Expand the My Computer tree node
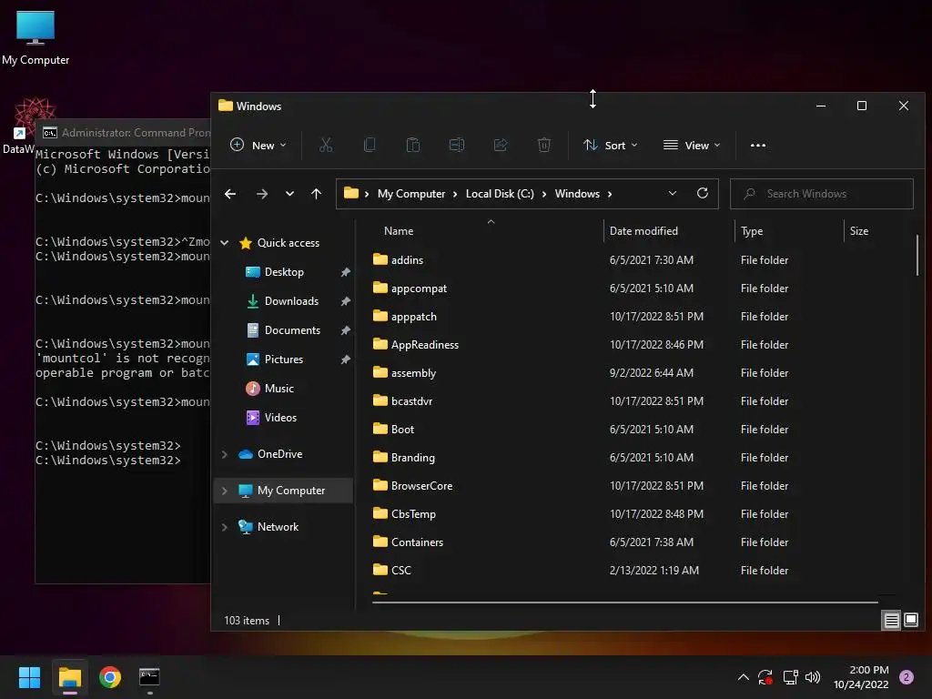Screen dimensions: 932x699 click(225, 491)
